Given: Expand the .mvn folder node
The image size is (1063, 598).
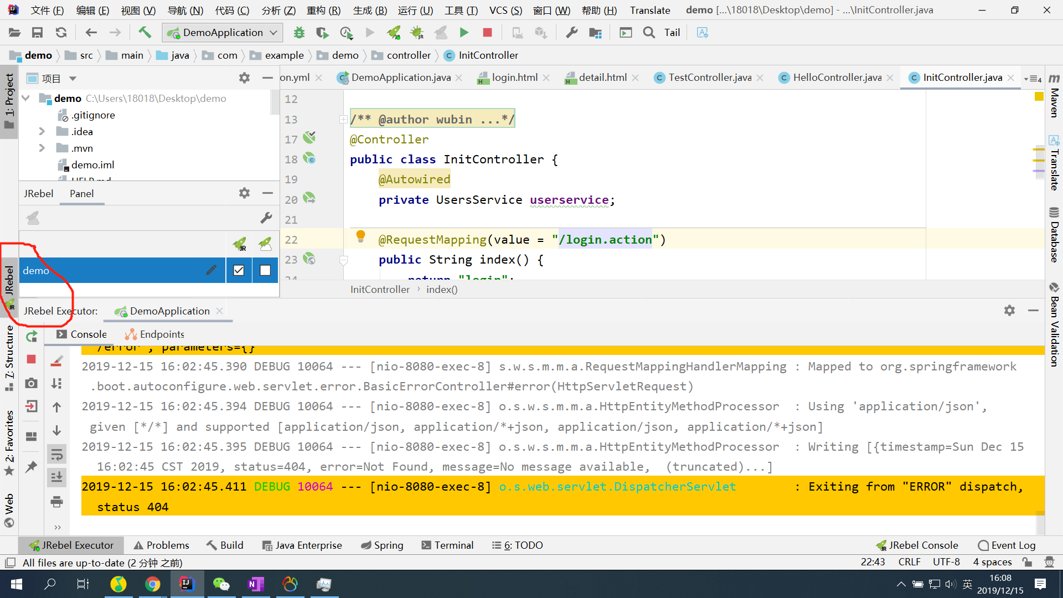Looking at the screenshot, I should (x=42, y=148).
